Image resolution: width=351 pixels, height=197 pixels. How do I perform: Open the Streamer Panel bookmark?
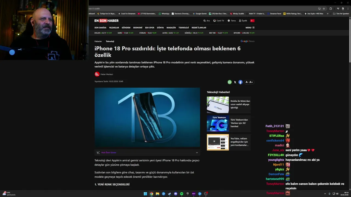(274, 13)
